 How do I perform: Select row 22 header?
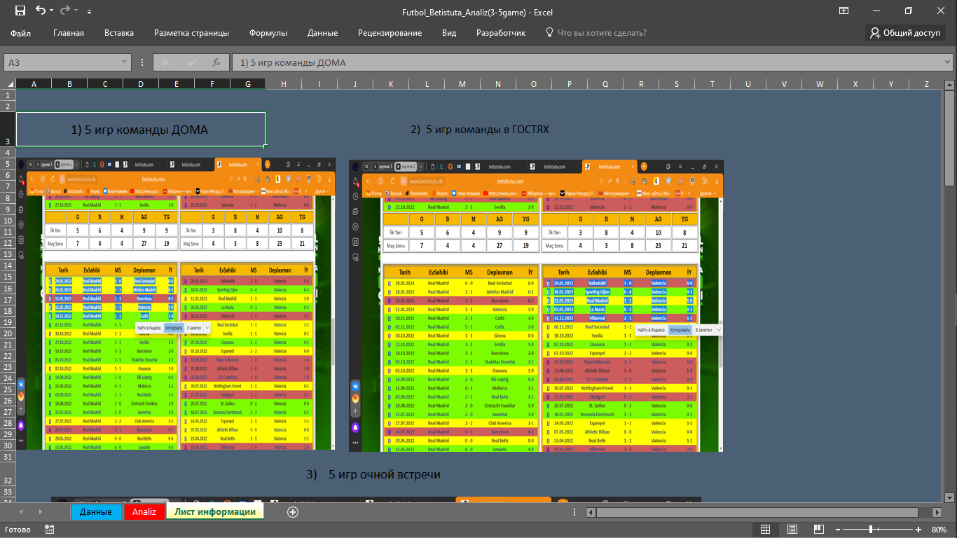pos(8,356)
